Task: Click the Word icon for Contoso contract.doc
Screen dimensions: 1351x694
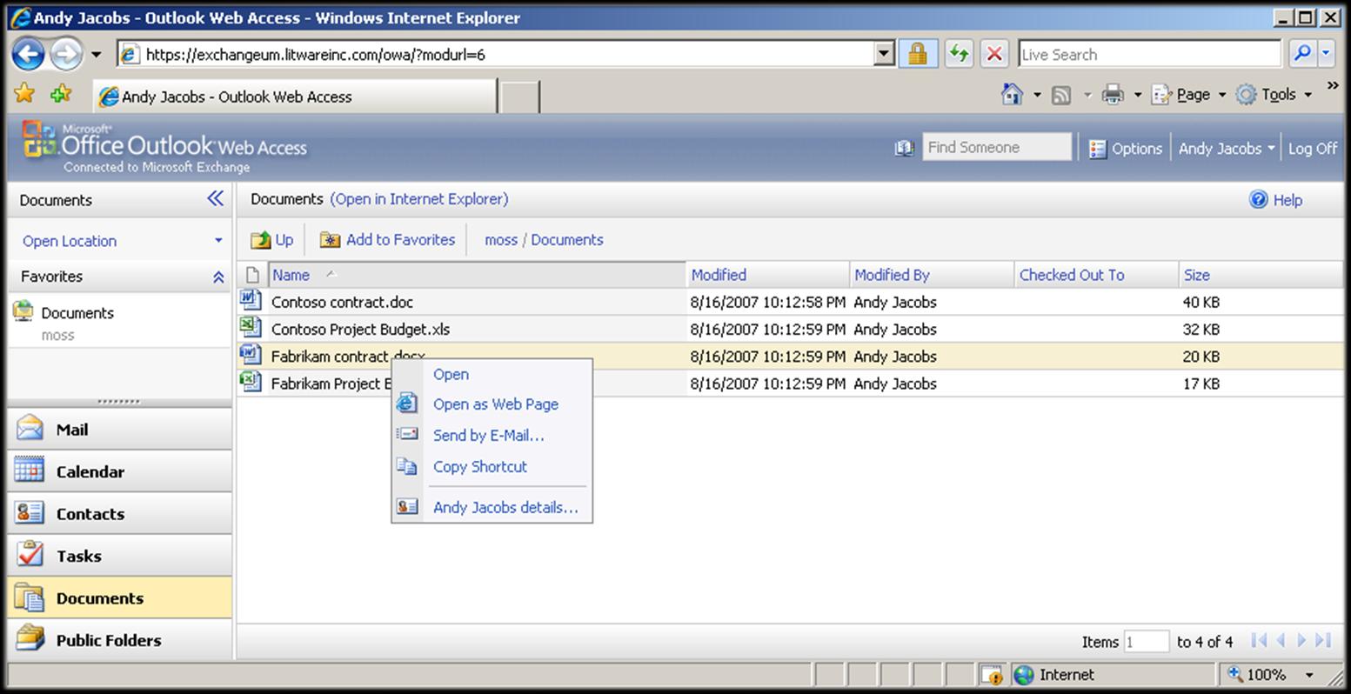Action: pos(251,301)
